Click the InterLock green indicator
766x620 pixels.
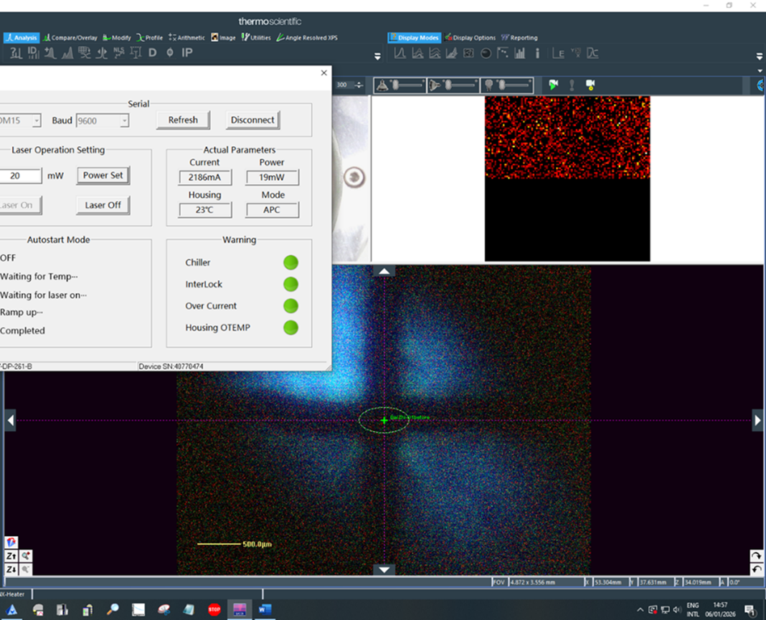point(290,285)
